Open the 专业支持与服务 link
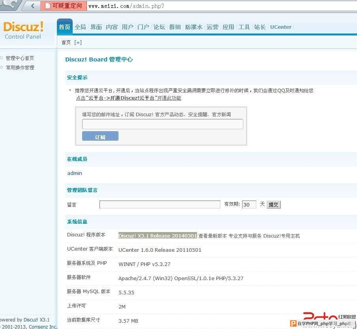357x329 pixels. pos(245,236)
